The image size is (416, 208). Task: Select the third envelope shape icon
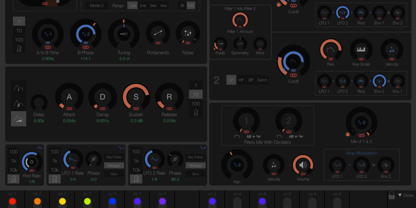(18, 119)
